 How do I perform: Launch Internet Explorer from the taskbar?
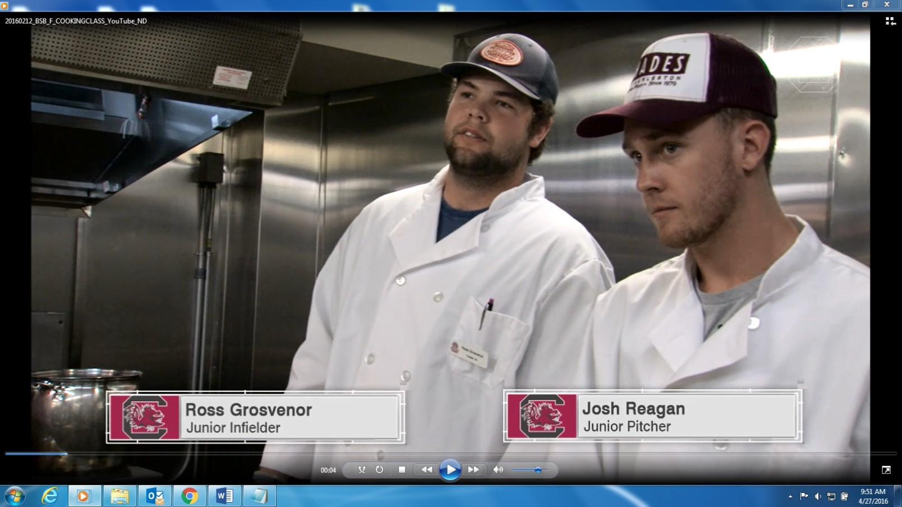pyautogui.click(x=50, y=496)
